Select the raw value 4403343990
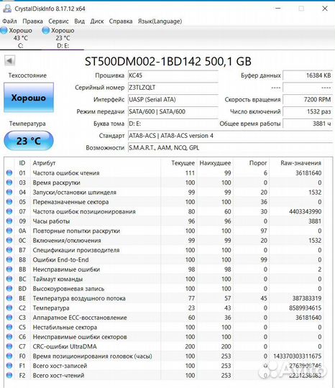 (305, 211)
